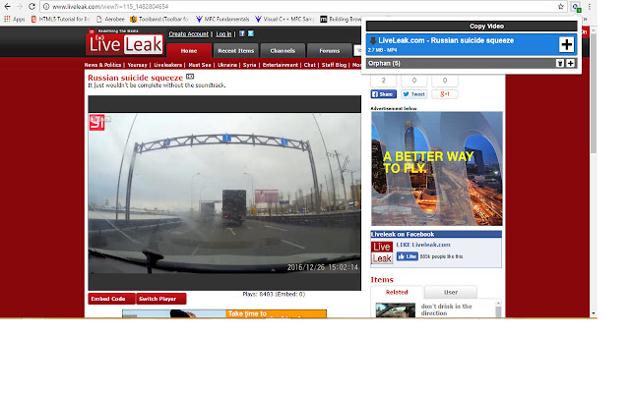Screen dimensions: 630x393
Task: Open the Copy Video extension icon
Action: tap(576, 7)
